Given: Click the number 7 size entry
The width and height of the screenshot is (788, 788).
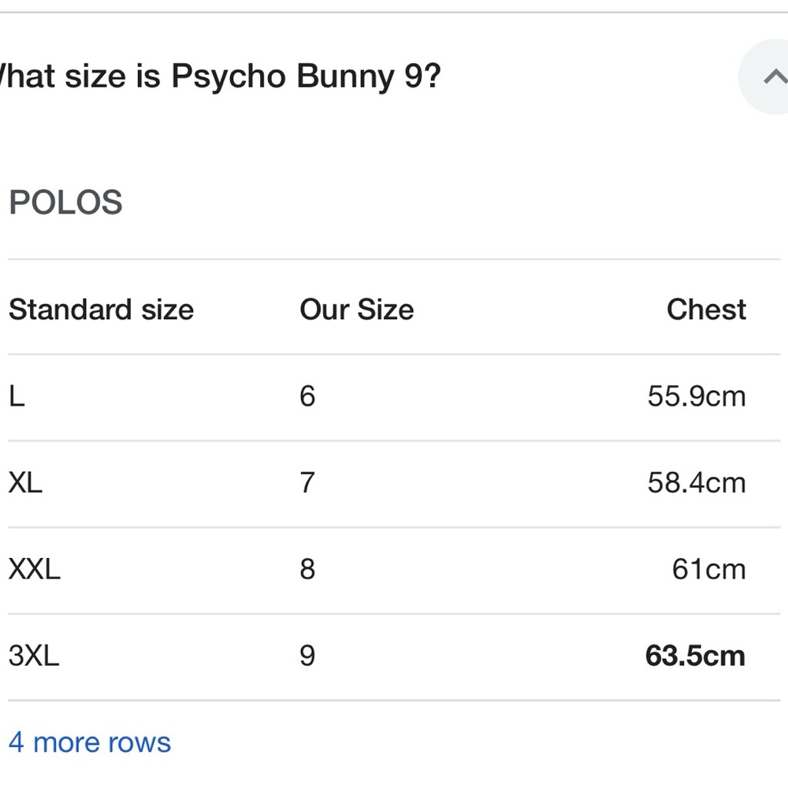Looking at the screenshot, I should pos(307,482).
